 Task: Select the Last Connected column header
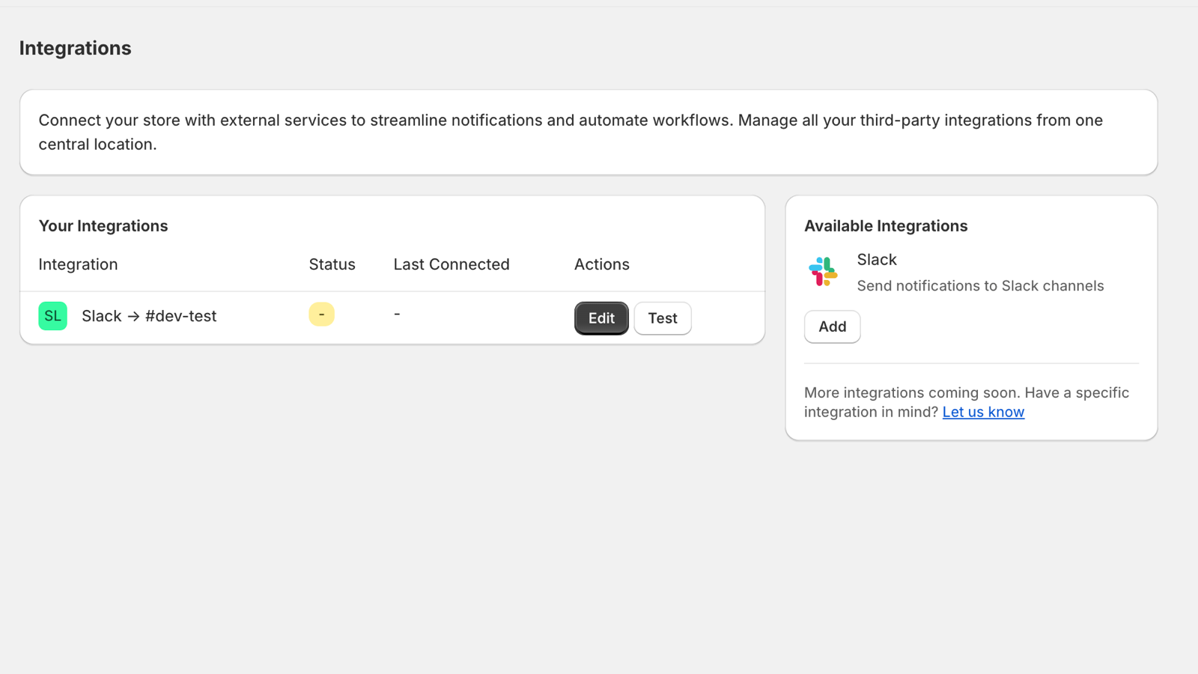click(451, 264)
